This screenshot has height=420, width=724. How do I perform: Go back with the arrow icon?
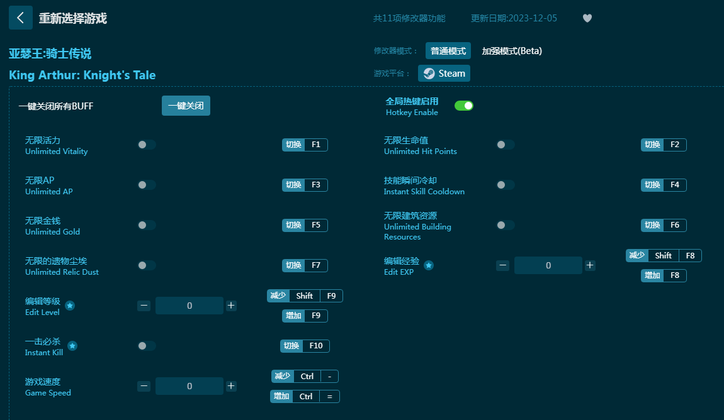pos(20,18)
